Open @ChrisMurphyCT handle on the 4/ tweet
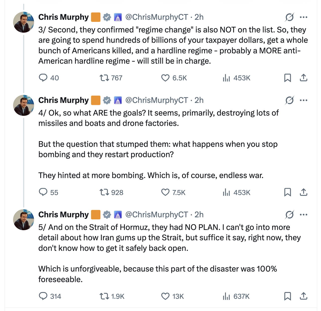 pyautogui.click(x=156, y=100)
